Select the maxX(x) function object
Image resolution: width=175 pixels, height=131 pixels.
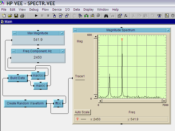tap(38, 76)
